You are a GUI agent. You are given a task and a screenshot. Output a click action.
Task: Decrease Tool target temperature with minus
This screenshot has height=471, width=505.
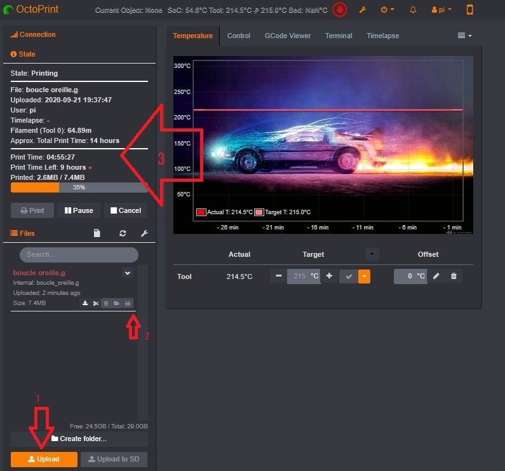click(x=279, y=276)
